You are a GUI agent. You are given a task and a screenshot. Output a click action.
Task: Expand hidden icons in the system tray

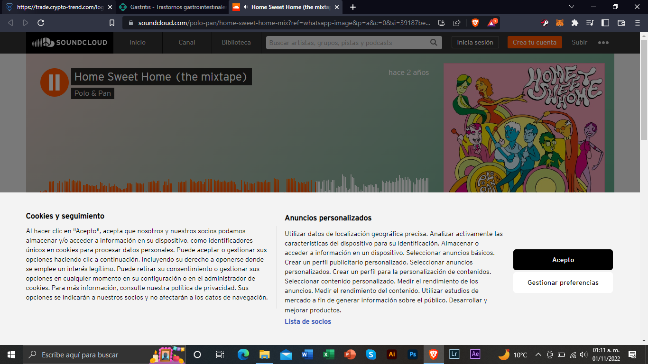pyautogui.click(x=537, y=355)
